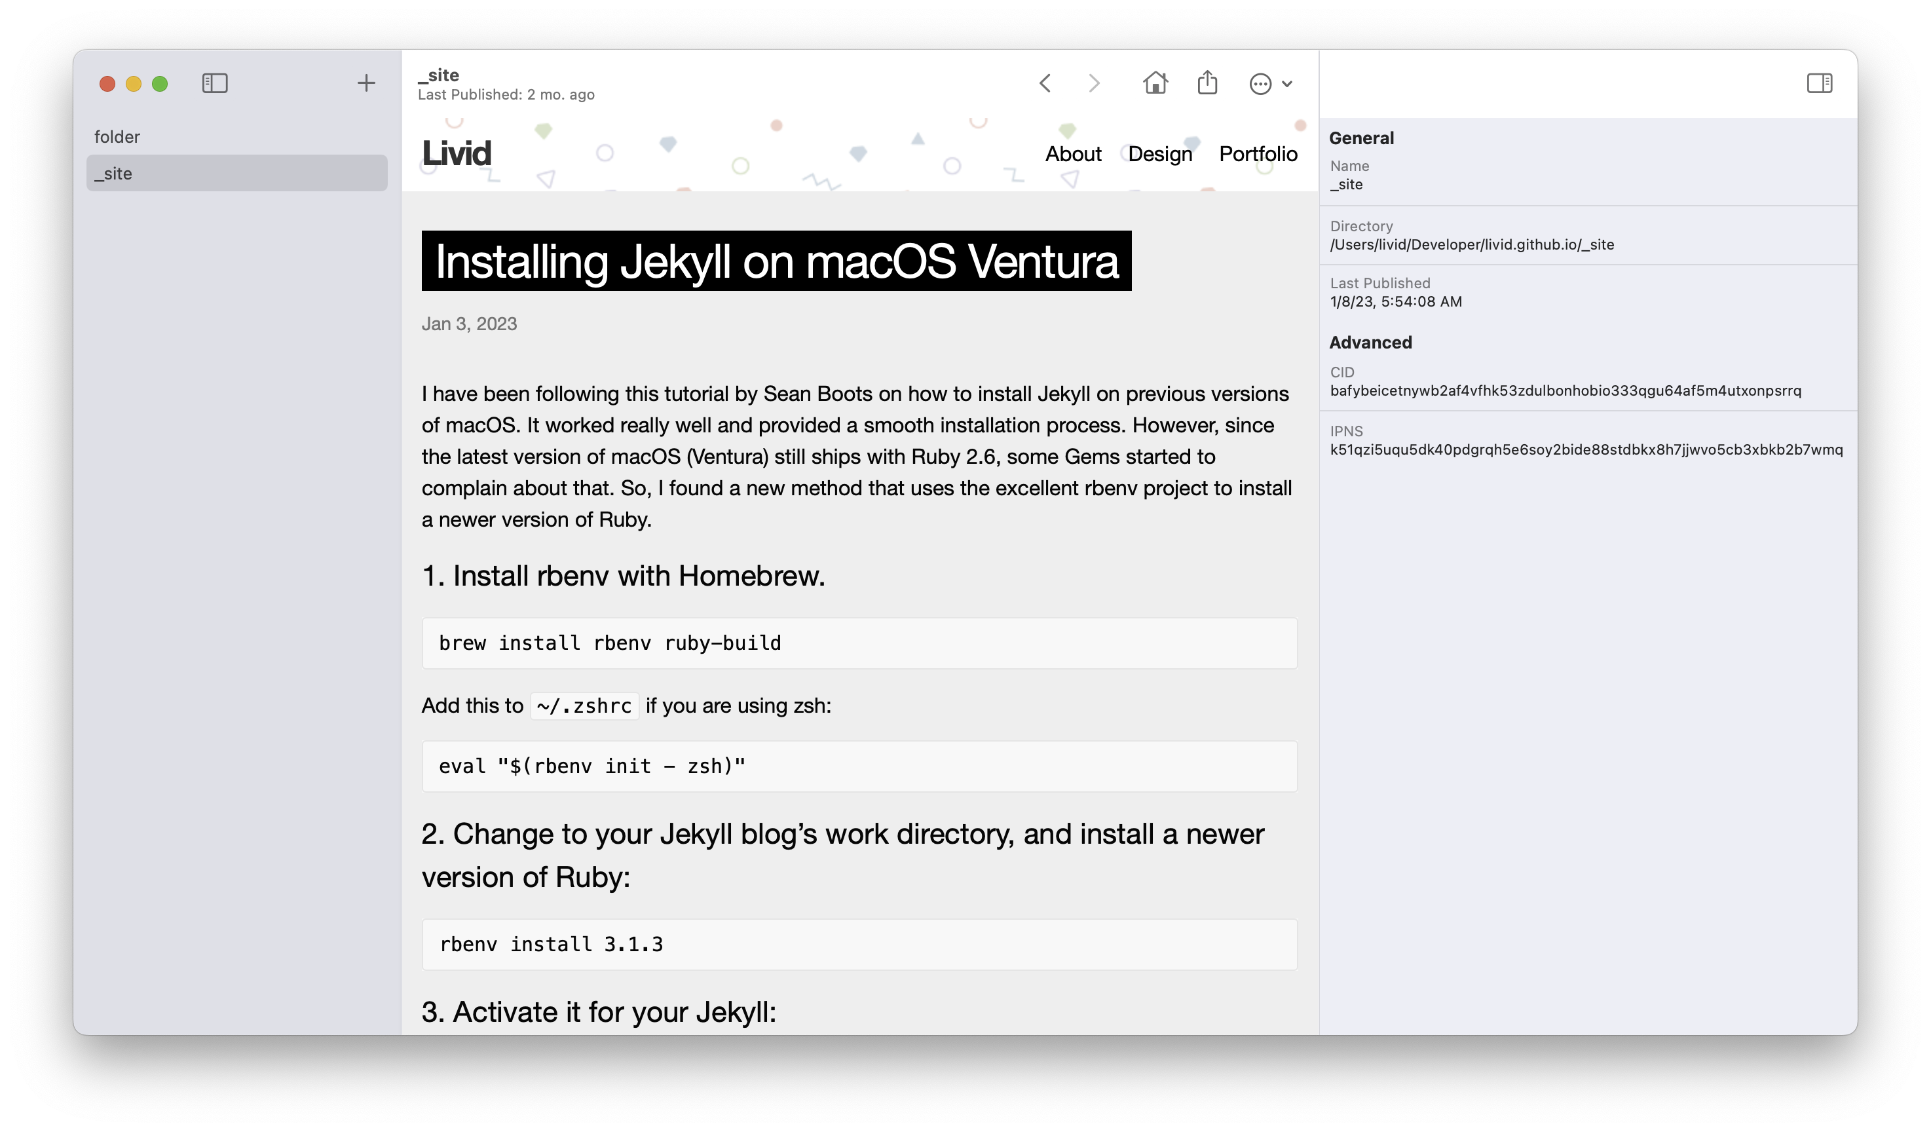Click the ~/.zshrc inline code
The image size is (1931, 1132).
coord(584,705)
